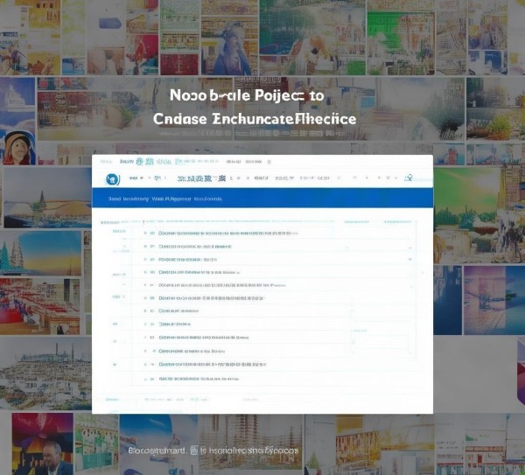Open the shortest list entry link
525x475 pixels.
coord(174,324)
